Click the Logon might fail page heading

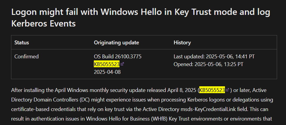click(x=141, y=12)
